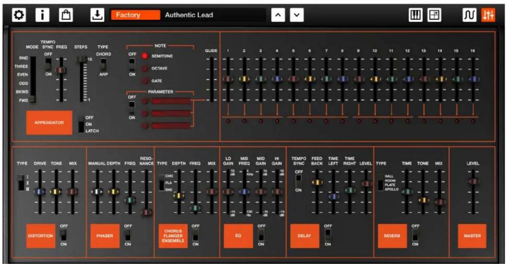Click the MASTER orange button
The image size is (507, 264).
pyautogui.click(x=472, y=236)
